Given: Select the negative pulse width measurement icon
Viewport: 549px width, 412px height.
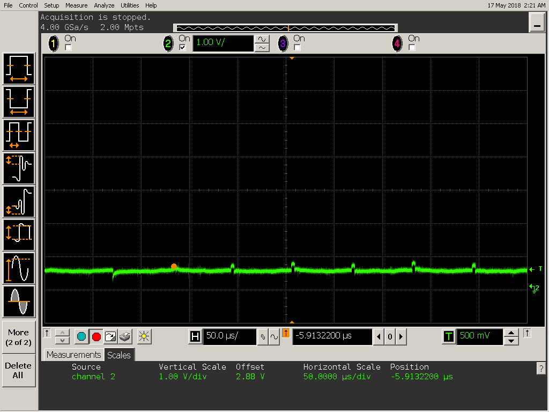Looking at the screenshot, I should 19,101.
